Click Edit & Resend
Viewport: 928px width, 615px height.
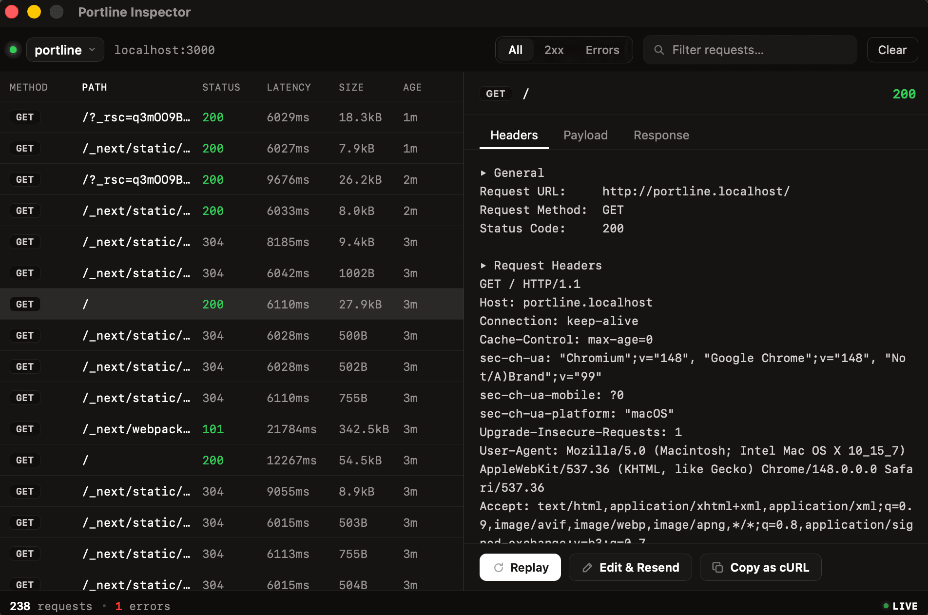(x=630, y=567)
